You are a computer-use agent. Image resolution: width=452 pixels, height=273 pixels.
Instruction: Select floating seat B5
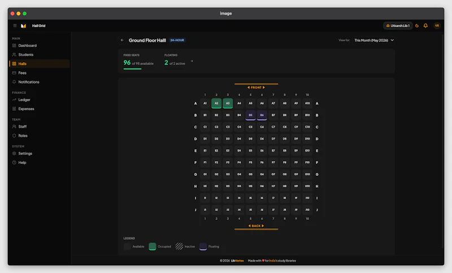click(250, 115)
